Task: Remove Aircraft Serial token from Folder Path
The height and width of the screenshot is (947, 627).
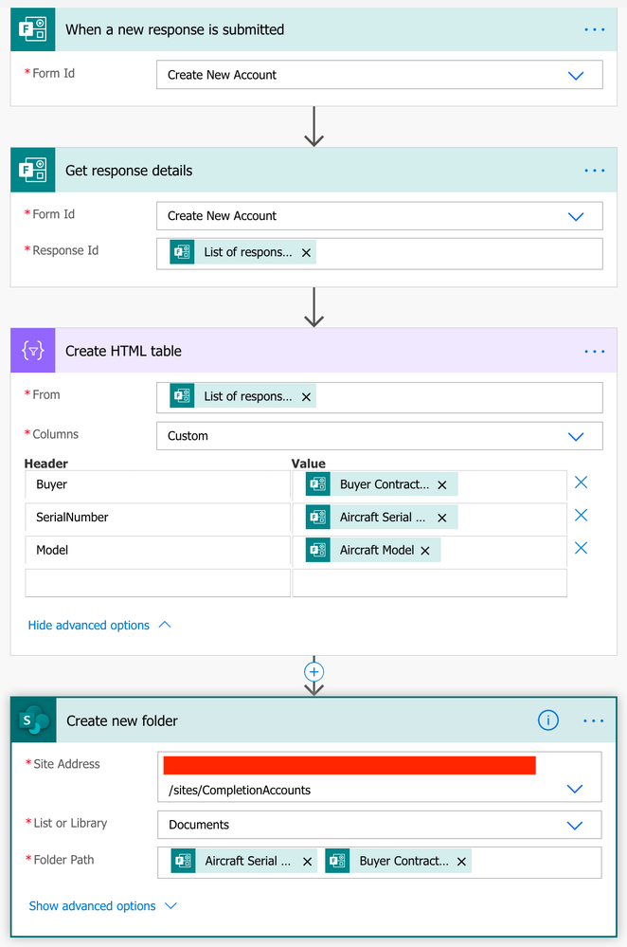Action: click(x=307, y=862)
